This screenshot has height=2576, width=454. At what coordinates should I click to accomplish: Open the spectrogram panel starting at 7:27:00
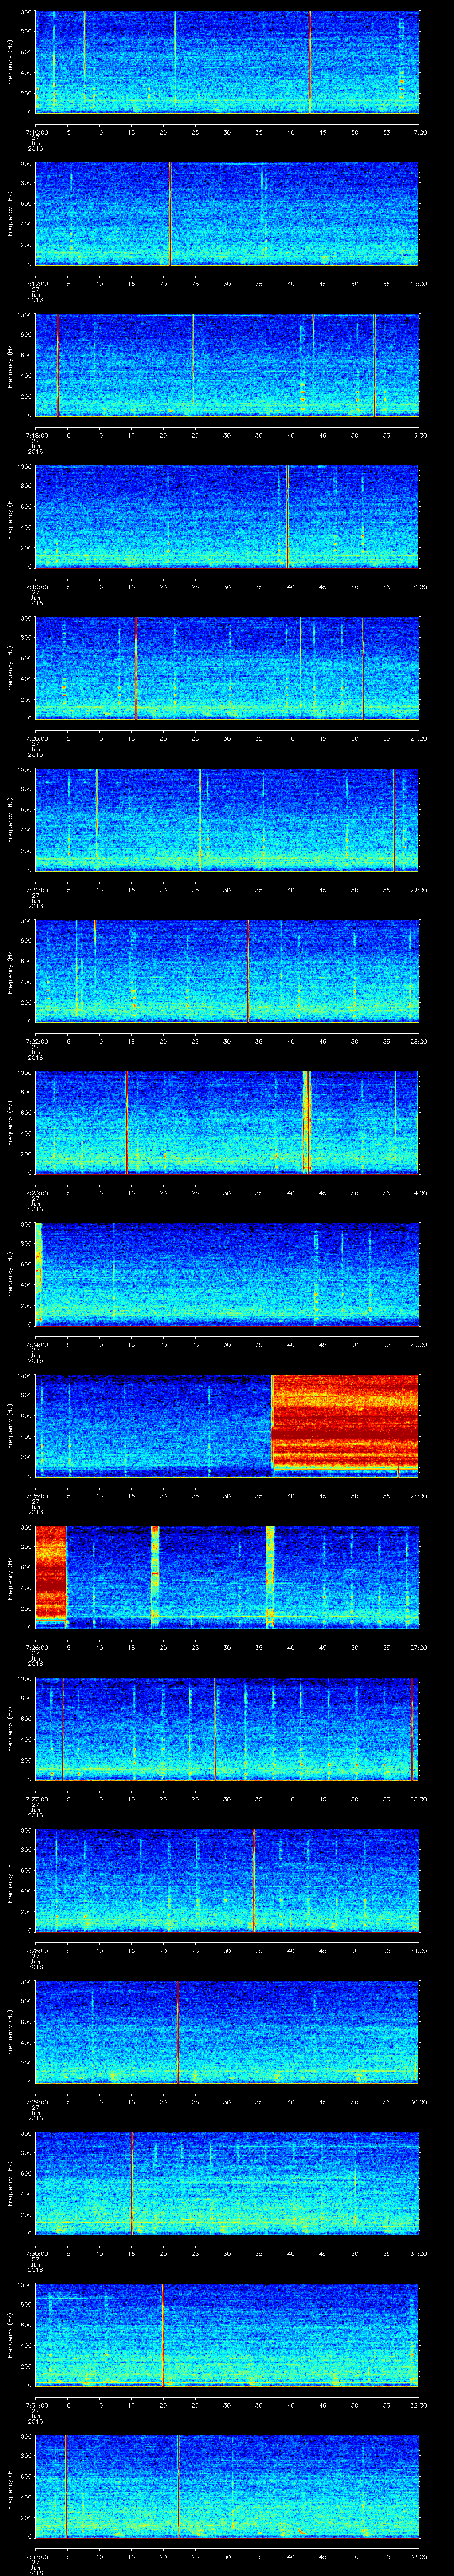pyautogui.click(x=227, y=1729)
